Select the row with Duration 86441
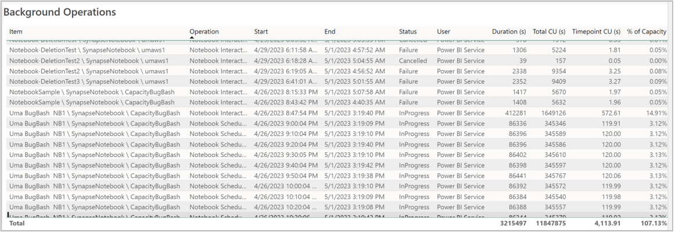The width and height of the screenshot is (675, 233). click(x=338, y=175)
